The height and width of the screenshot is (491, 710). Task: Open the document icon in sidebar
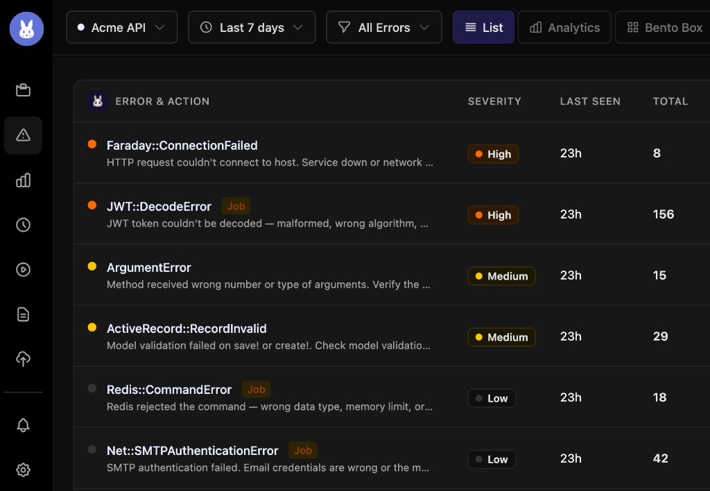click(x=23, y=314)
